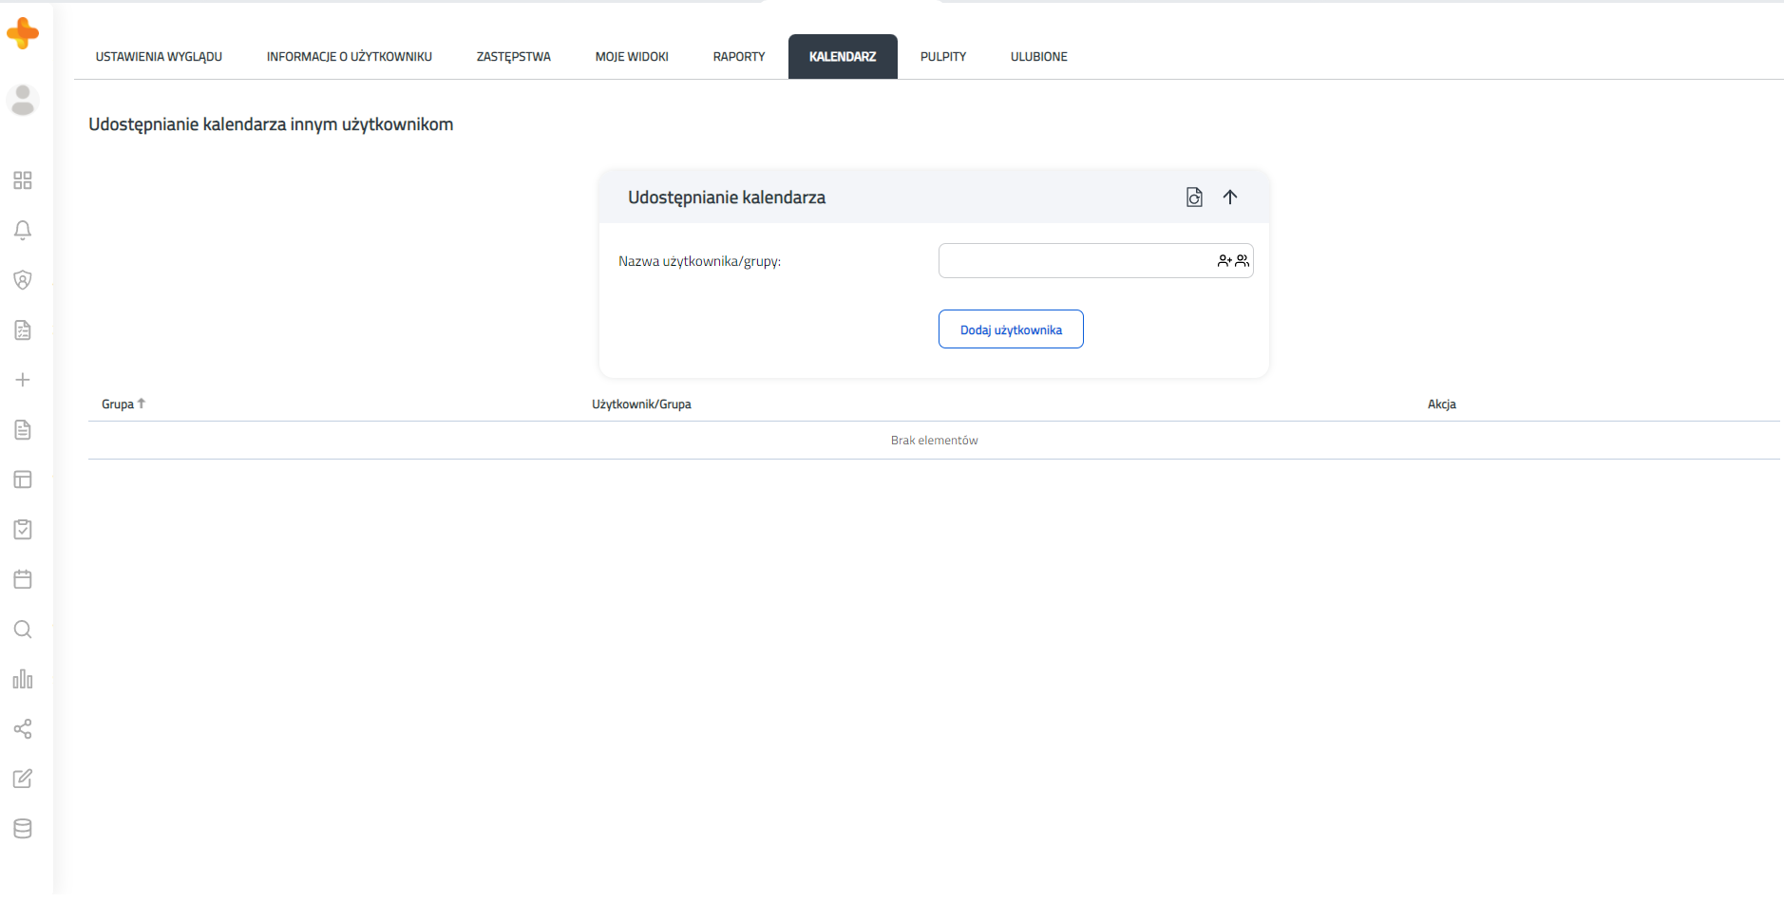The width and height of the screenshot is (1784, 902).
Task: Open the bar chart icon in sidebar
Action: (x=23, y=679)
